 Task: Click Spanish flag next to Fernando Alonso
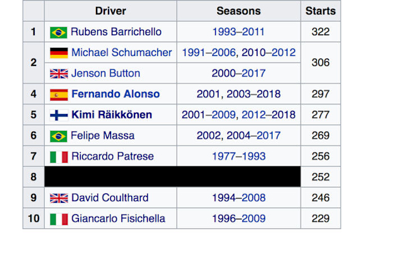[59, 94]
